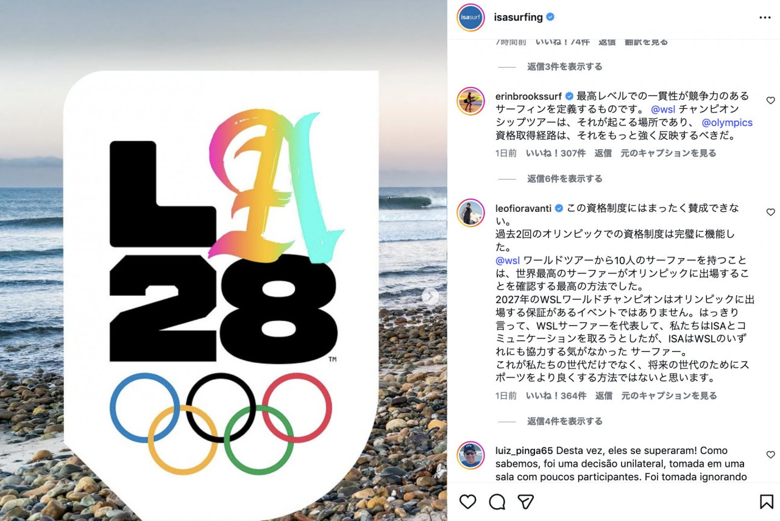Screen dimensions: 780x521
Task: Like the post with heart icon
Action: click(467, 502)
